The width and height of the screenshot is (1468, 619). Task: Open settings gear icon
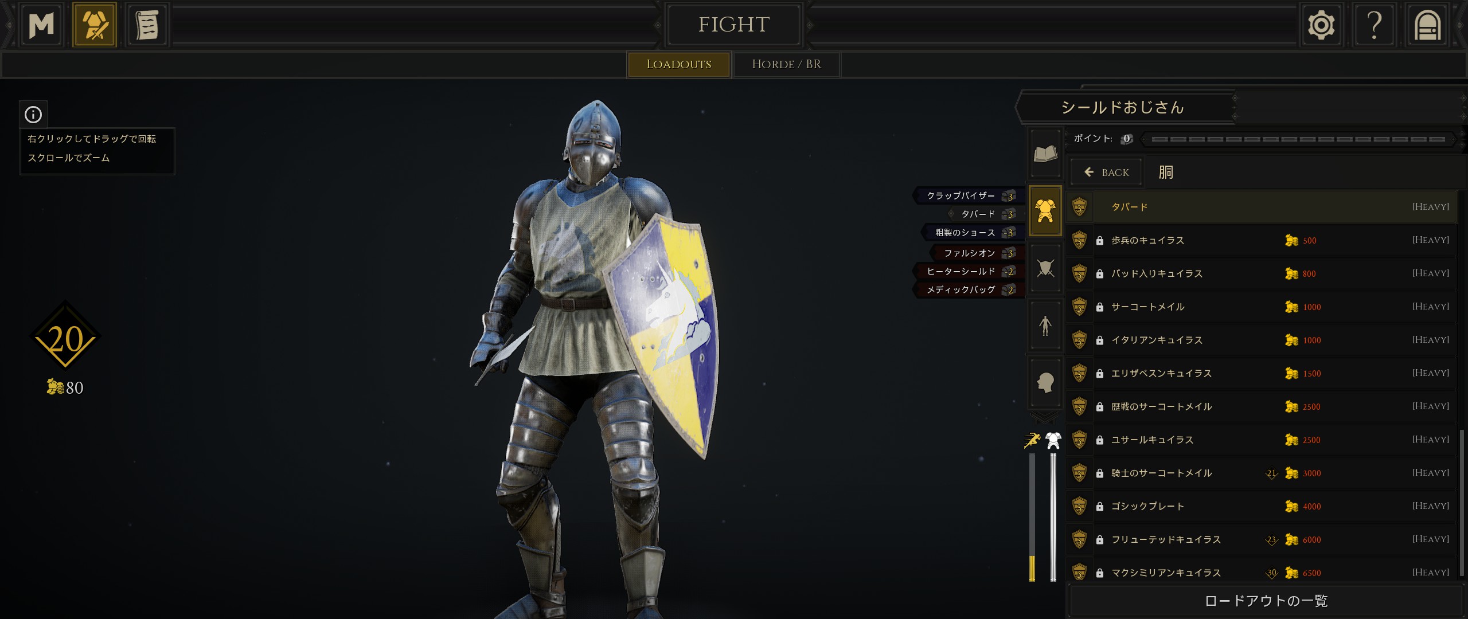pos(1321,25)
